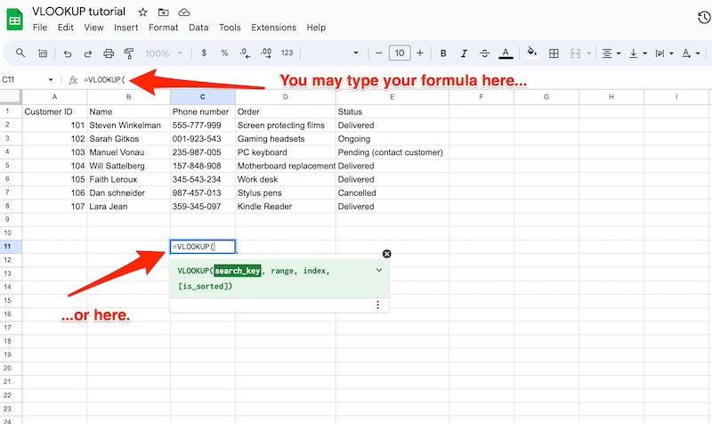Click the select-all corner box

click(11, 97)
